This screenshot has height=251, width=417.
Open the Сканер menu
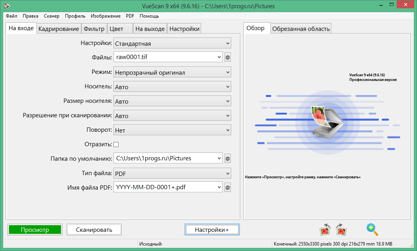pyautogui.click(x=52, y=16)
